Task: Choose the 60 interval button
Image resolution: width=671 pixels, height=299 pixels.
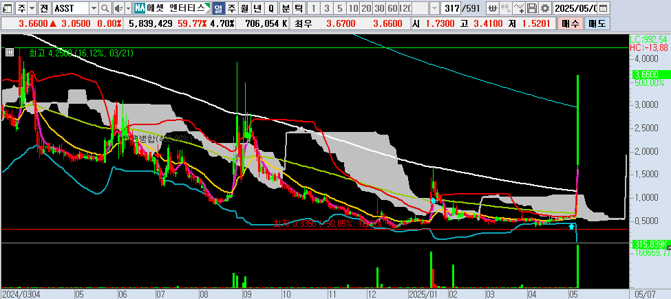Action: pos(392,8)
